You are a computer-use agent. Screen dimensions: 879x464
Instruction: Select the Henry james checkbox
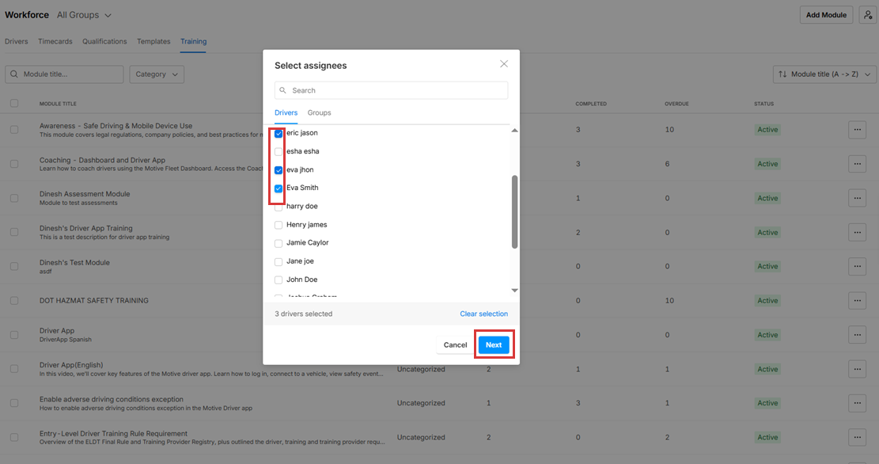[x=278, y=225]
